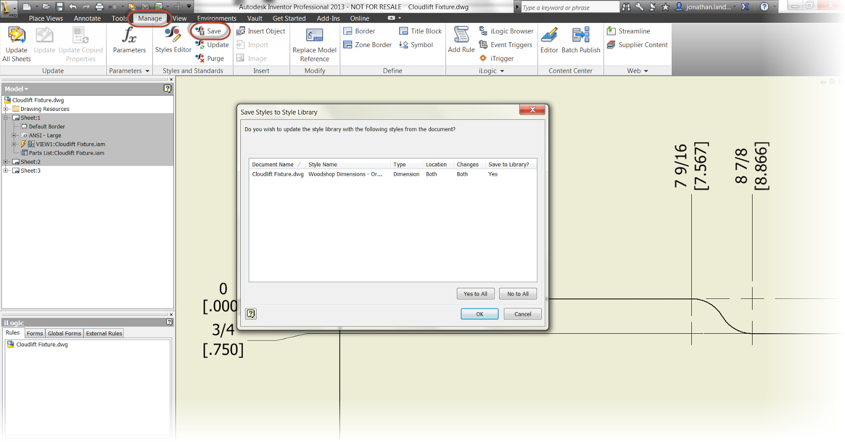Click Update styles button in ribbon

point(212,45)
